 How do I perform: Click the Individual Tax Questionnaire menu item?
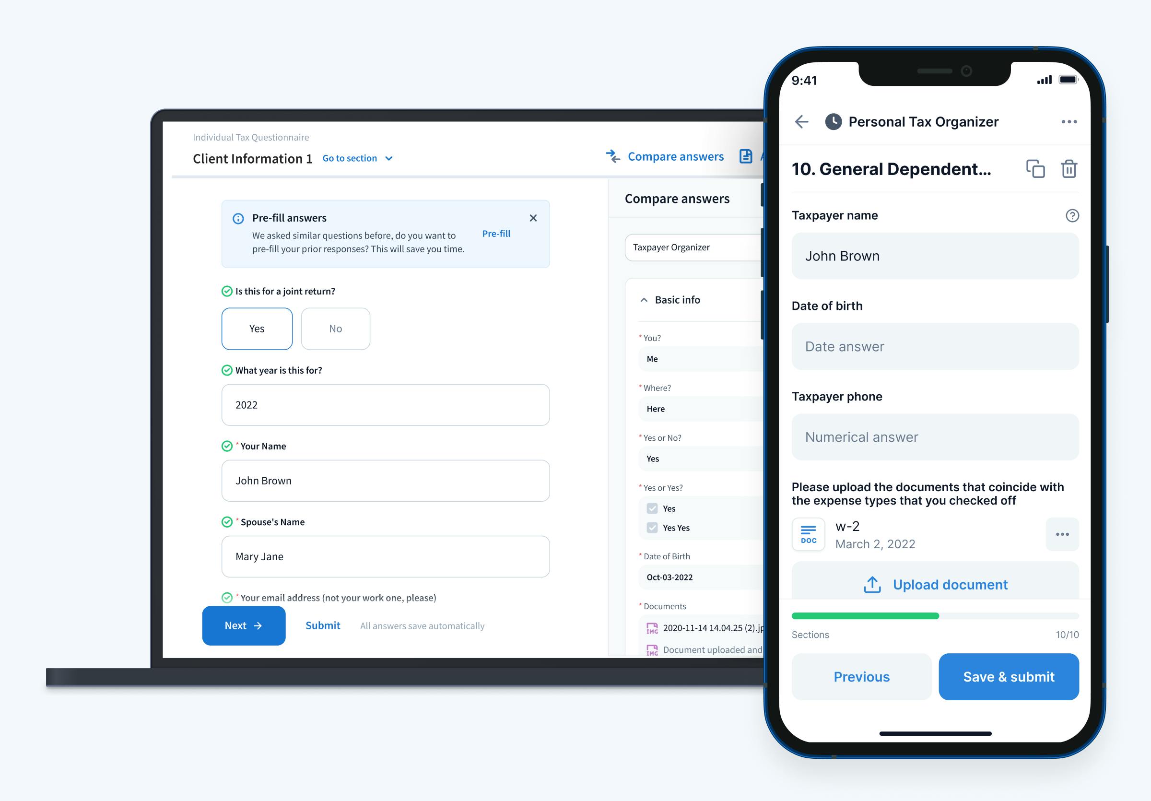pos(253,136)
